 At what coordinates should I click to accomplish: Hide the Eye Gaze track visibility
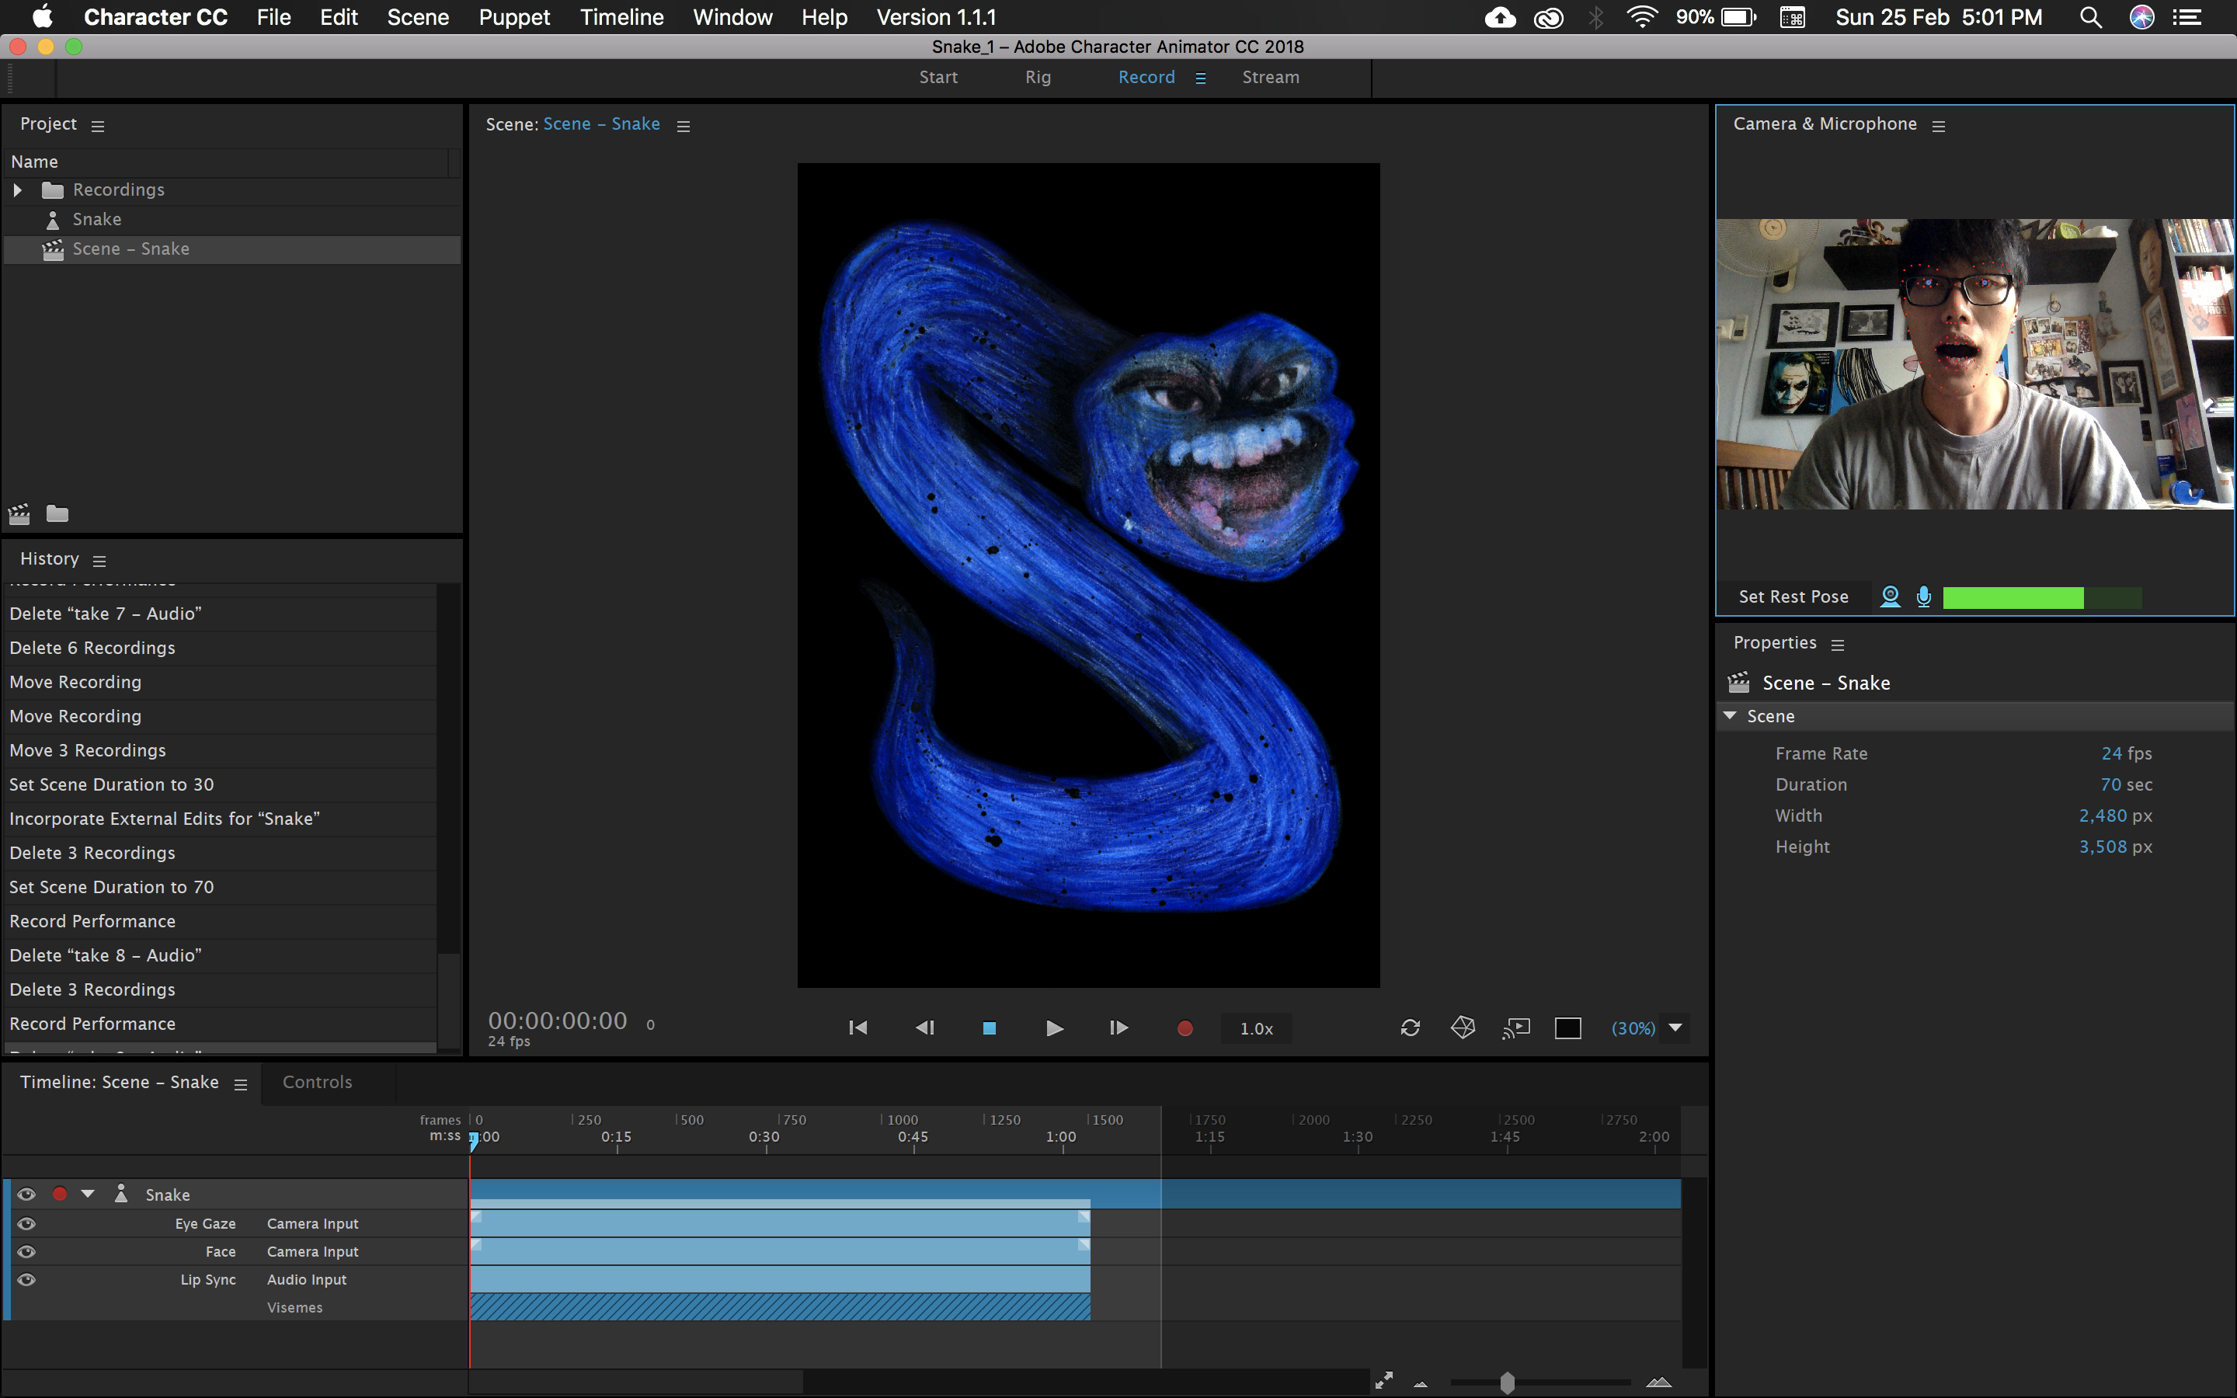pyautogui.click(x=27, y=1223)
